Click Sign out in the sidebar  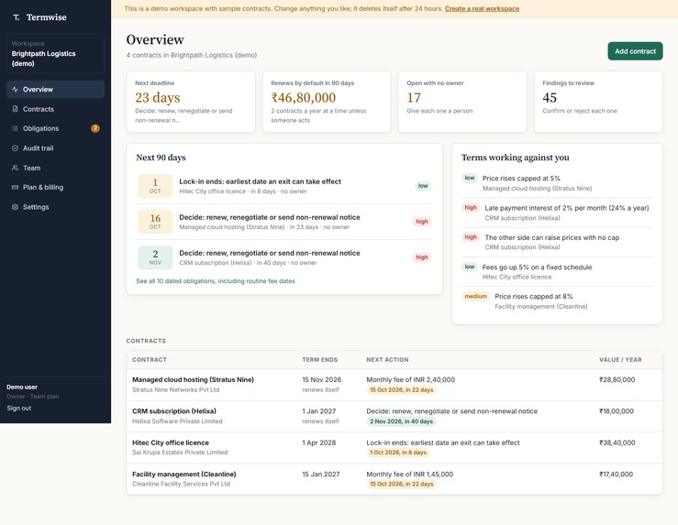point(19,408)
